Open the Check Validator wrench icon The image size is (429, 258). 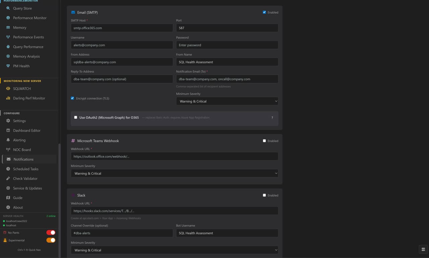click(8, 179)
